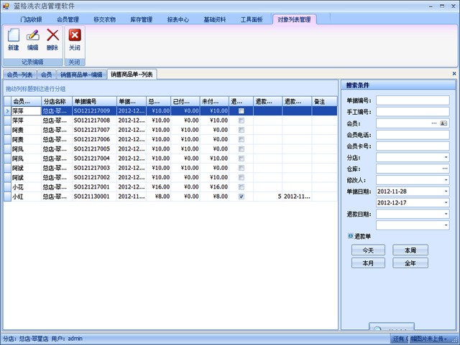Sort by the 分店名称 column header
460x345 pixels.
pyautogui.click(x=57, y=101)
